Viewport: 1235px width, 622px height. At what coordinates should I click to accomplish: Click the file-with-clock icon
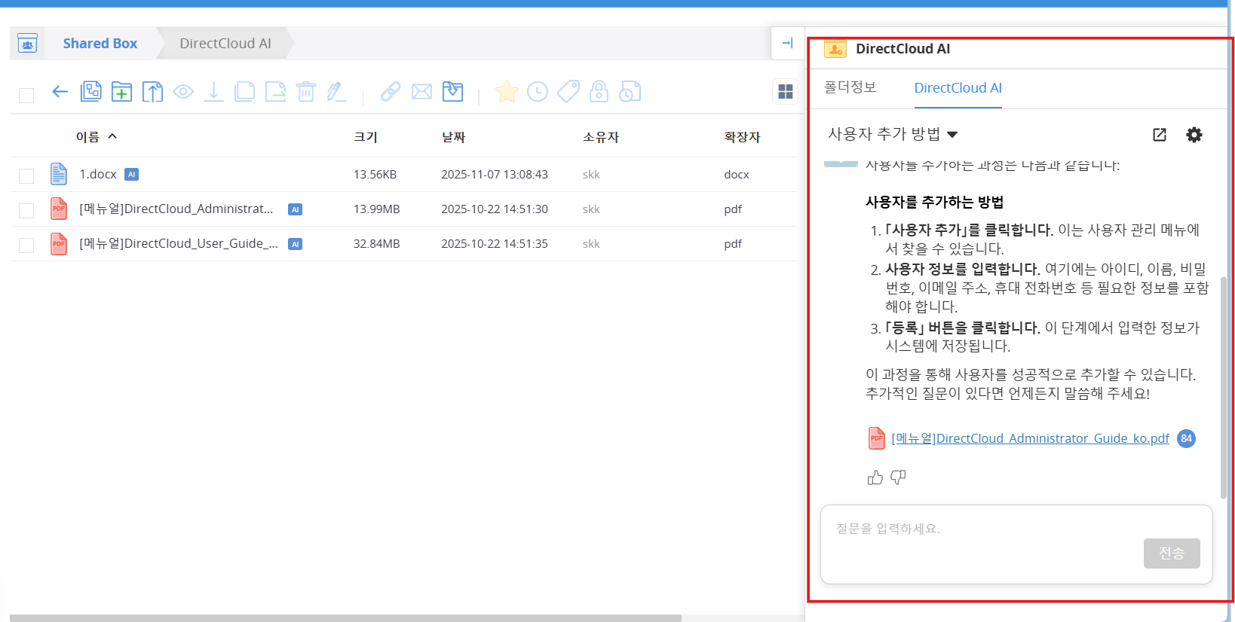pyautogui.click(x=630, y=92)
